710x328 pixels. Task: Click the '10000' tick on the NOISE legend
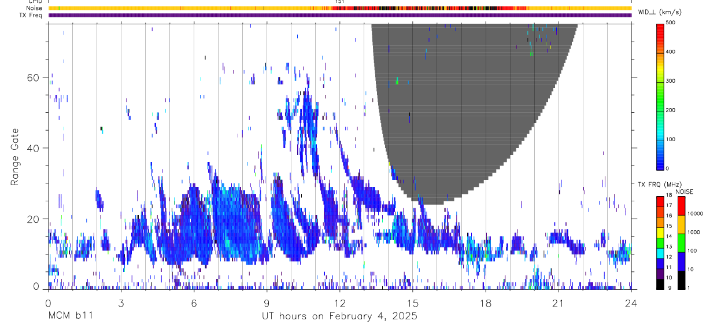695,213
